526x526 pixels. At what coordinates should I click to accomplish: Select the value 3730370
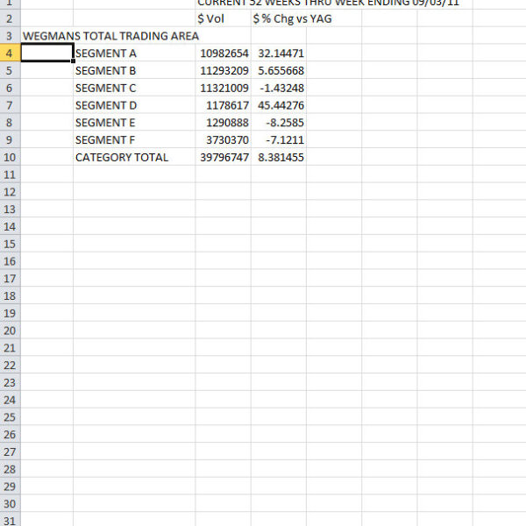pos(223,140)
